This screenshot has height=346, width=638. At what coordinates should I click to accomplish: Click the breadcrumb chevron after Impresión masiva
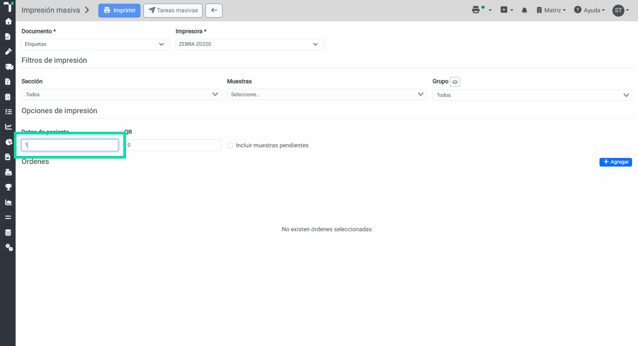pyautogui.click(x=87, y=10)
